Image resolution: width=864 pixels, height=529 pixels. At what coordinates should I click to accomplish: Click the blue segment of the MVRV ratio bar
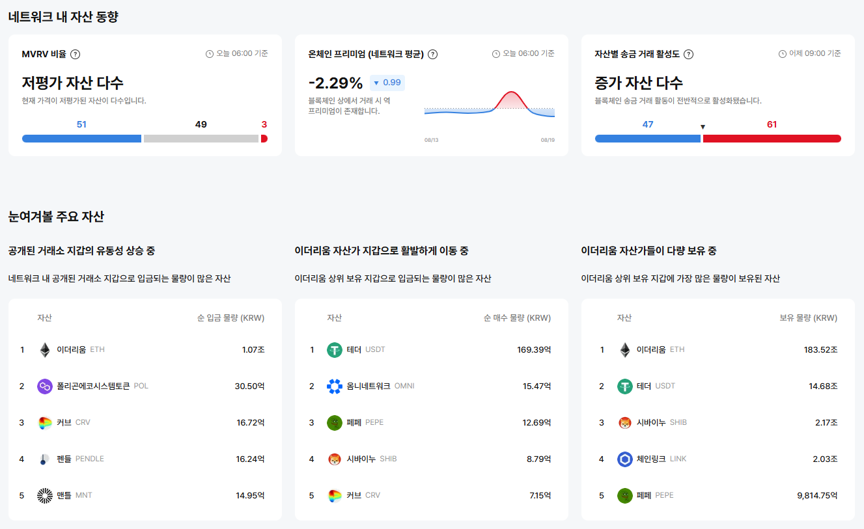pos(81,139)
